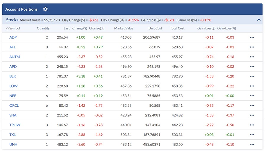Collapse the Stocks section chevron
The height and width of the screenshot is (152, 266).
point(259,20)
